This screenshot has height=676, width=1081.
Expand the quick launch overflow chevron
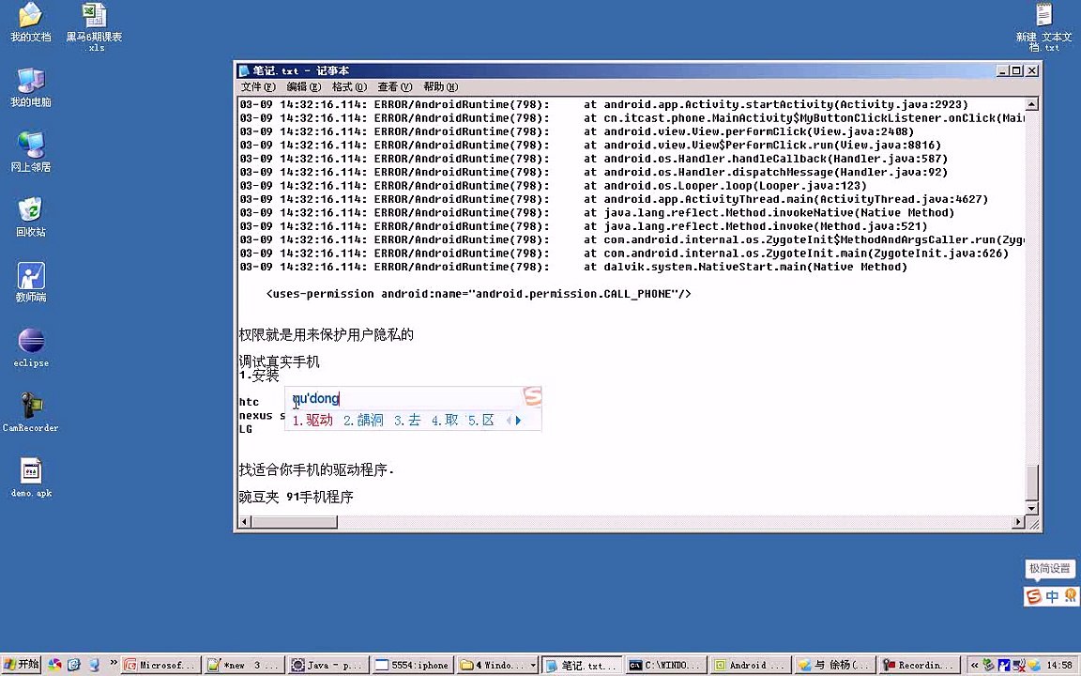point(113,662)
